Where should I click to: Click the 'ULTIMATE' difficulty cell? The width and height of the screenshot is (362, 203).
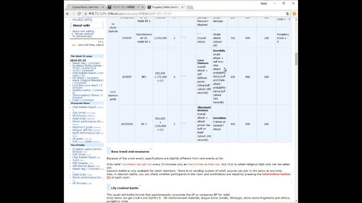click(127, 124)
